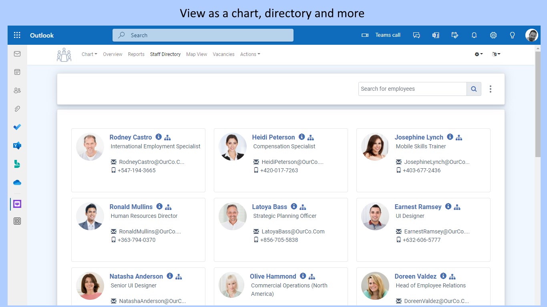Click phone number +632-606-5777
Viewport: 547px width, 307px height.
click(422, 240)
